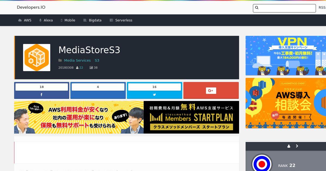326x171 pixels.
Task: Expand the author panel chevron
Action: [x=297, y=146]
